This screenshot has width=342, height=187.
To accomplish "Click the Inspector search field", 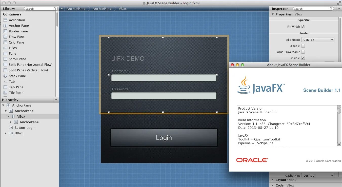I will point(313,9).
